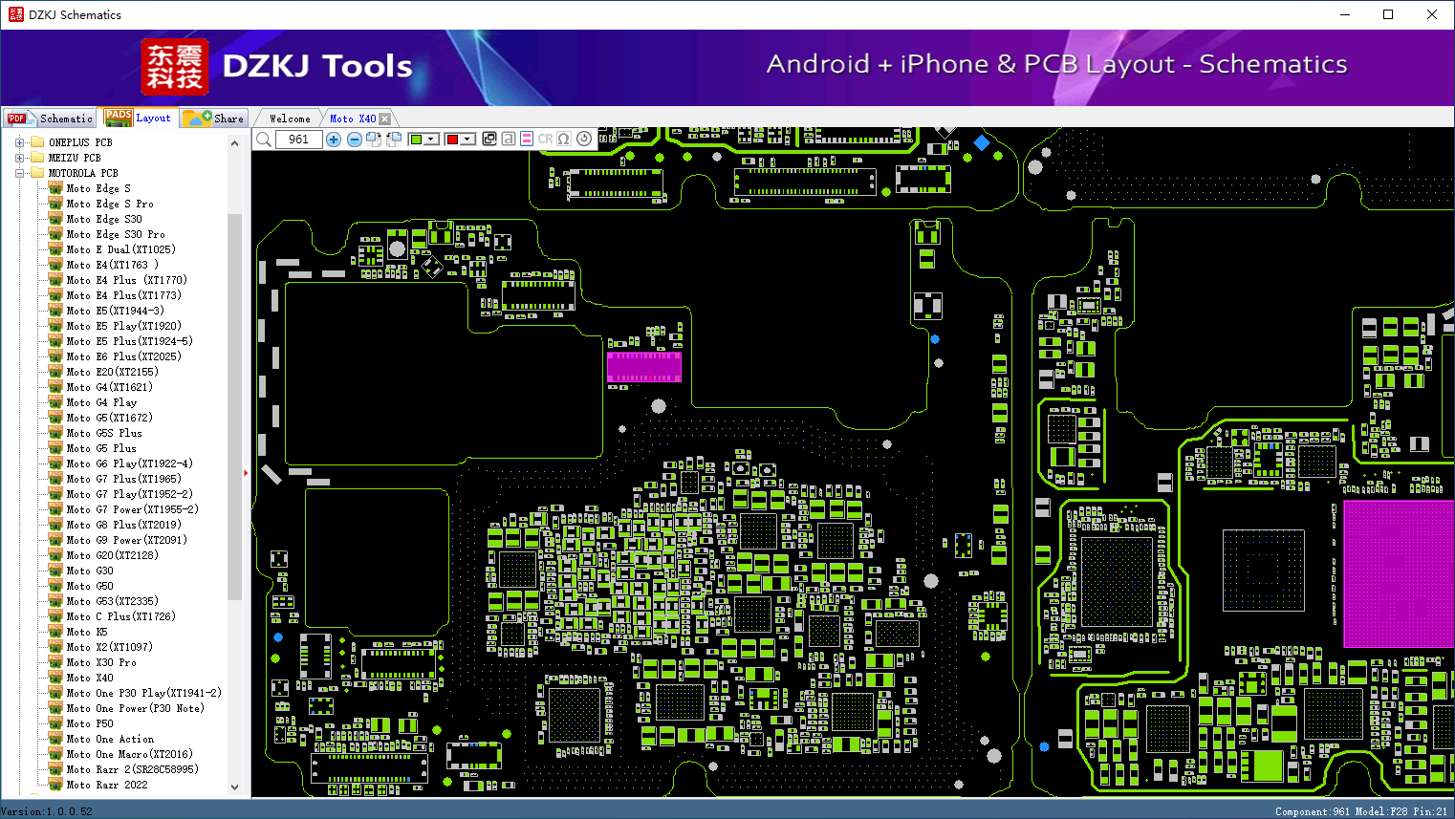This screenshot has width=1455, height=819.
Task: Zoom out with the minus button
Action: pos(355,140)
